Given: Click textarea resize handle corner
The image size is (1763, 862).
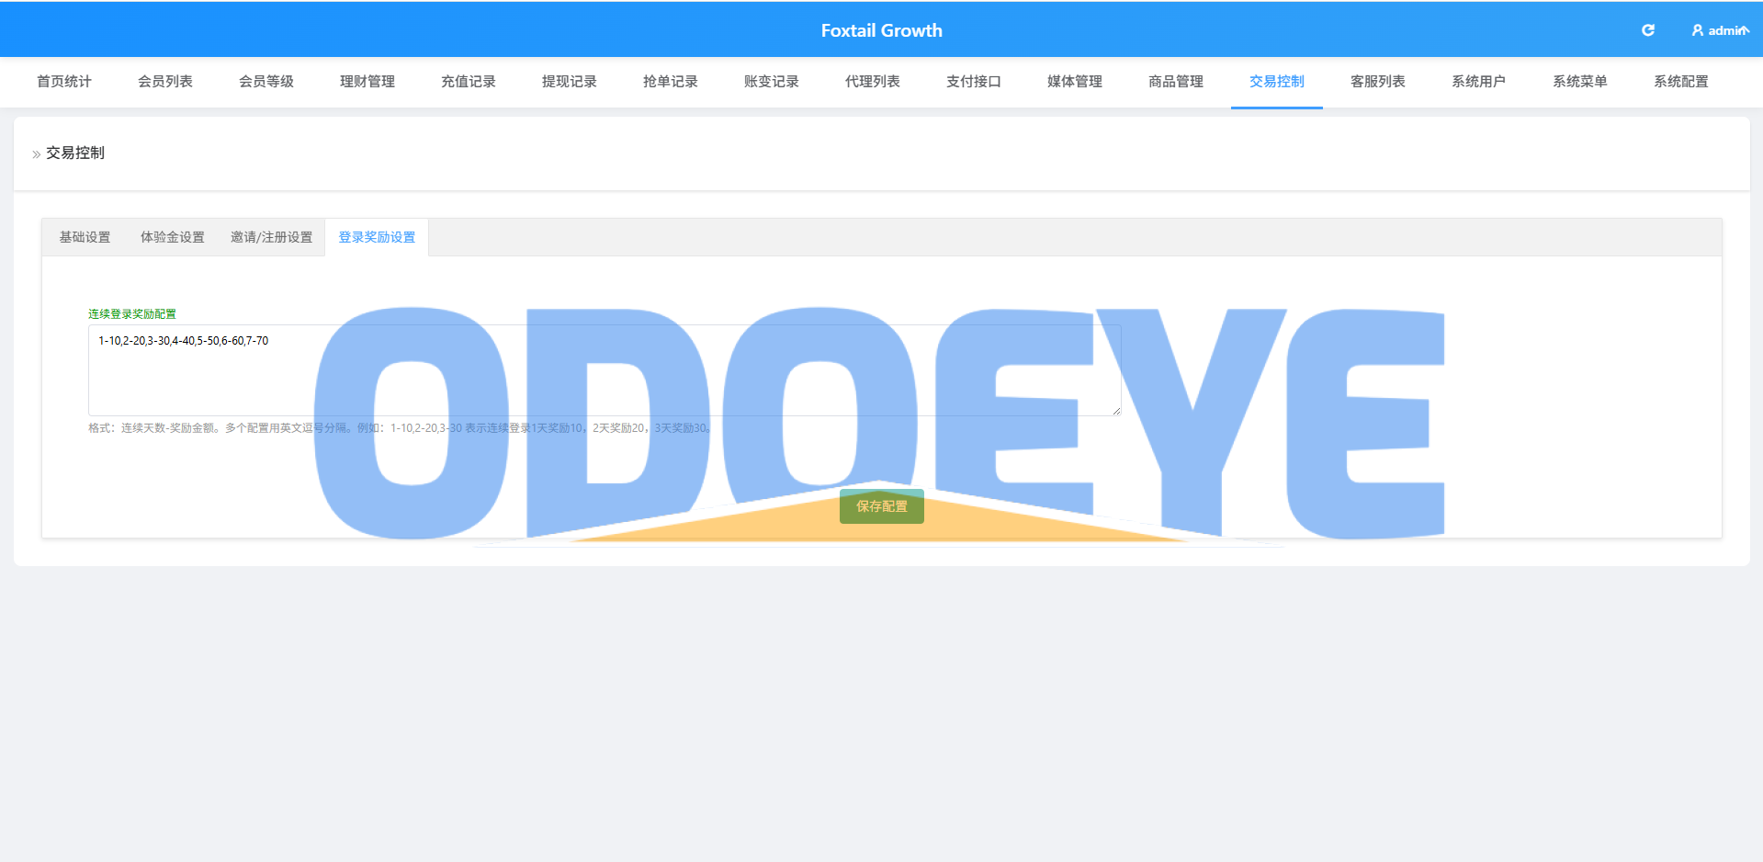Looking at the screenshot, I should click(x=1116, y=411).
